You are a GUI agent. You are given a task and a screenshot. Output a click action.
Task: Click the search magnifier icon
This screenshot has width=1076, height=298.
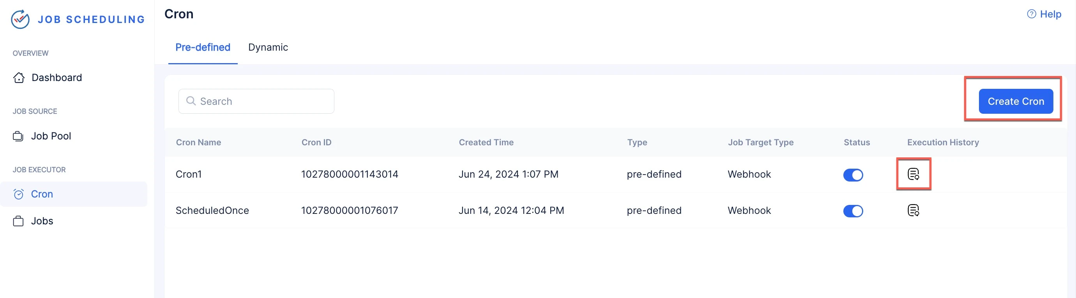191,101
